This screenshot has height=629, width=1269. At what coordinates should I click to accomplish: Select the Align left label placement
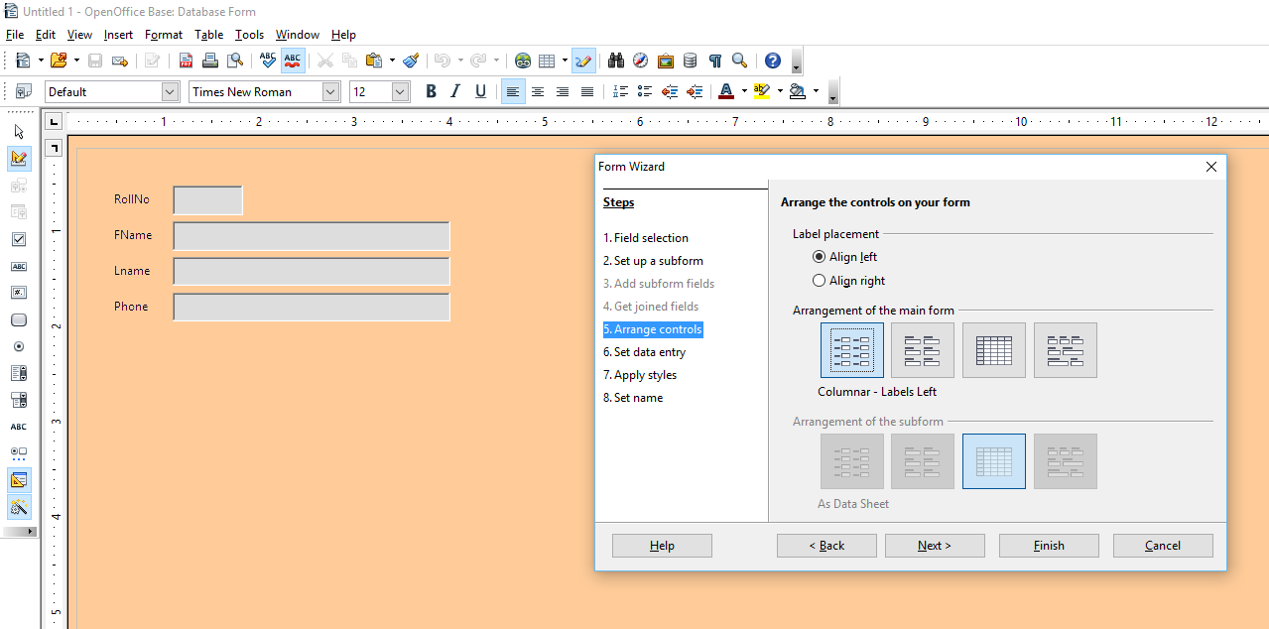click(819, 256)
